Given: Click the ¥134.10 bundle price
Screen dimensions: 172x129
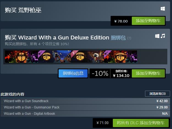Looking at the screenshot, I should click(121, 76).
